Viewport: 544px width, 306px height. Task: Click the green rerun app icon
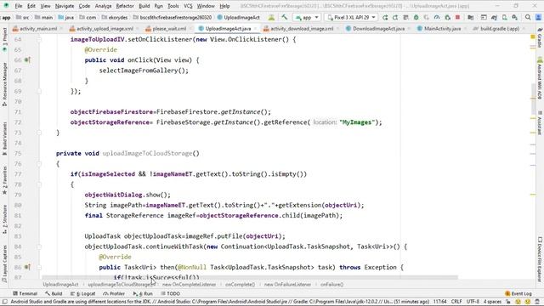(x=385, y=17)
